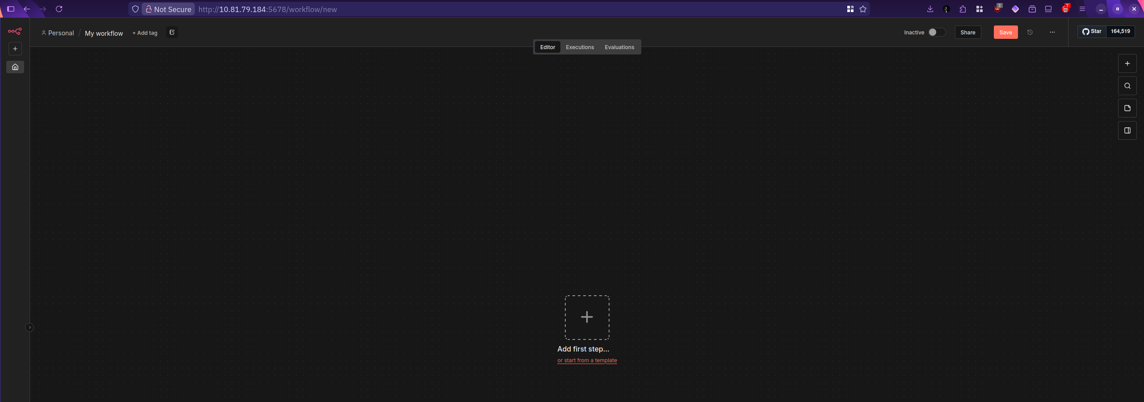Open the Evaluations tab
Image resolution: width=1144 pixels, height=402 pixels.
[619, 47]
